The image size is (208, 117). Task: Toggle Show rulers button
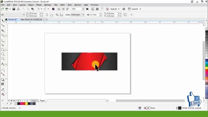click(x=93, y=9)
